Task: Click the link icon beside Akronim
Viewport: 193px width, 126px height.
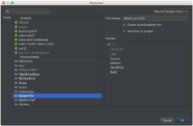Action: pos(16,104)
